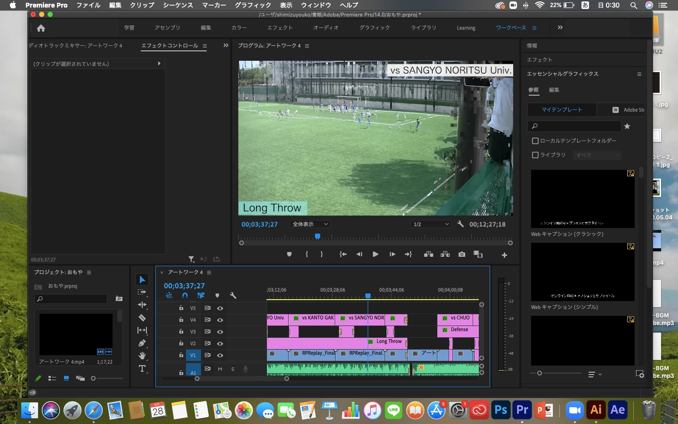Open the library すべて dropdown
The width and height of the screenshot is (678, 424).
(x=597, y=155)
